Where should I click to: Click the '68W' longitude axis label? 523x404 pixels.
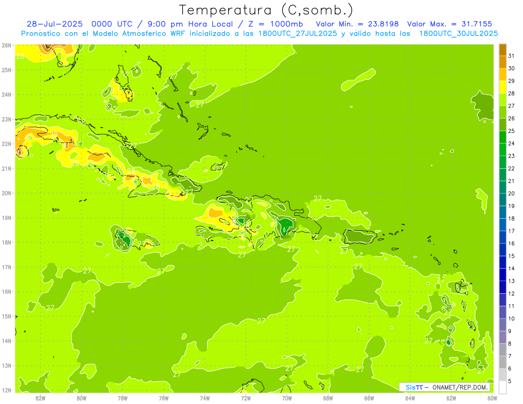click(328, 398)
